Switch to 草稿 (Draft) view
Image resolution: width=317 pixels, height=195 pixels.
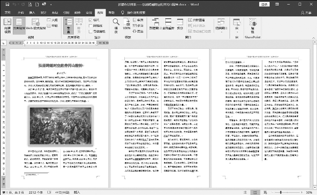52,26
